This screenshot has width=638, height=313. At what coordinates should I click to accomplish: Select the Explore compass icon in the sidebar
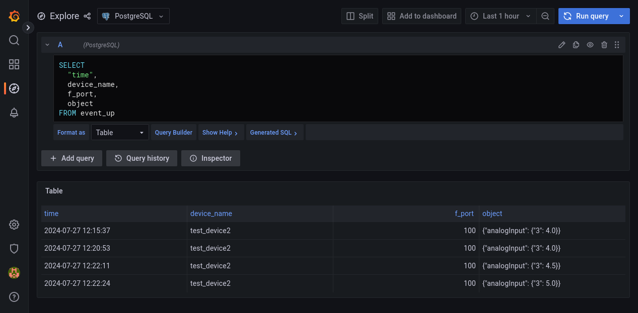point(14,88)
